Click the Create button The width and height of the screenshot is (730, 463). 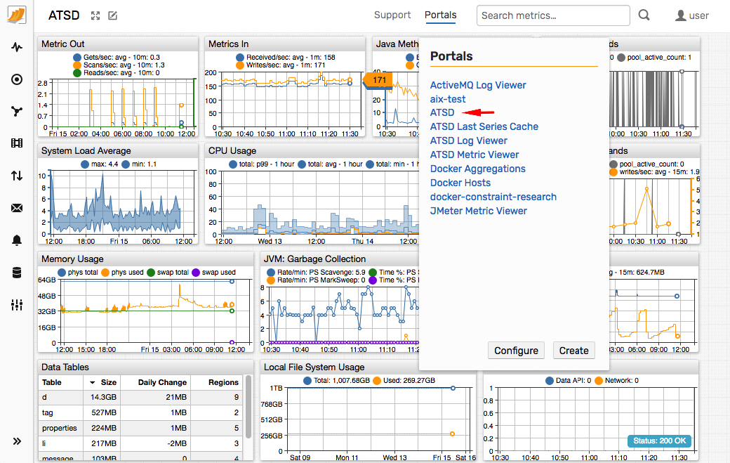tap(573, 351)
